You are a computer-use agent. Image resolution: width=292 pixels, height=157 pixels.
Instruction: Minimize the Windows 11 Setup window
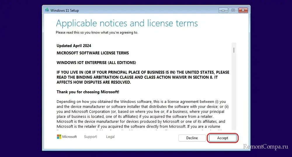pyautogui.click(x=223, y=10)
